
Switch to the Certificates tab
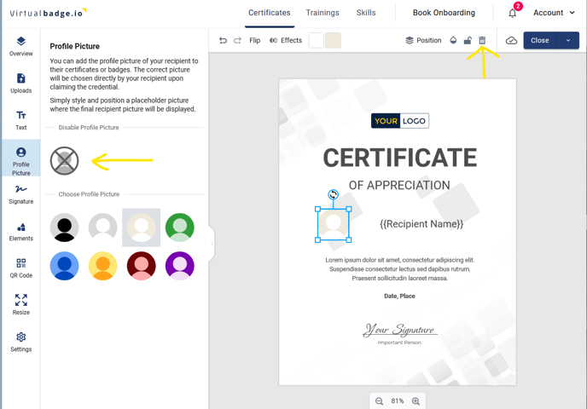[270, 13]
